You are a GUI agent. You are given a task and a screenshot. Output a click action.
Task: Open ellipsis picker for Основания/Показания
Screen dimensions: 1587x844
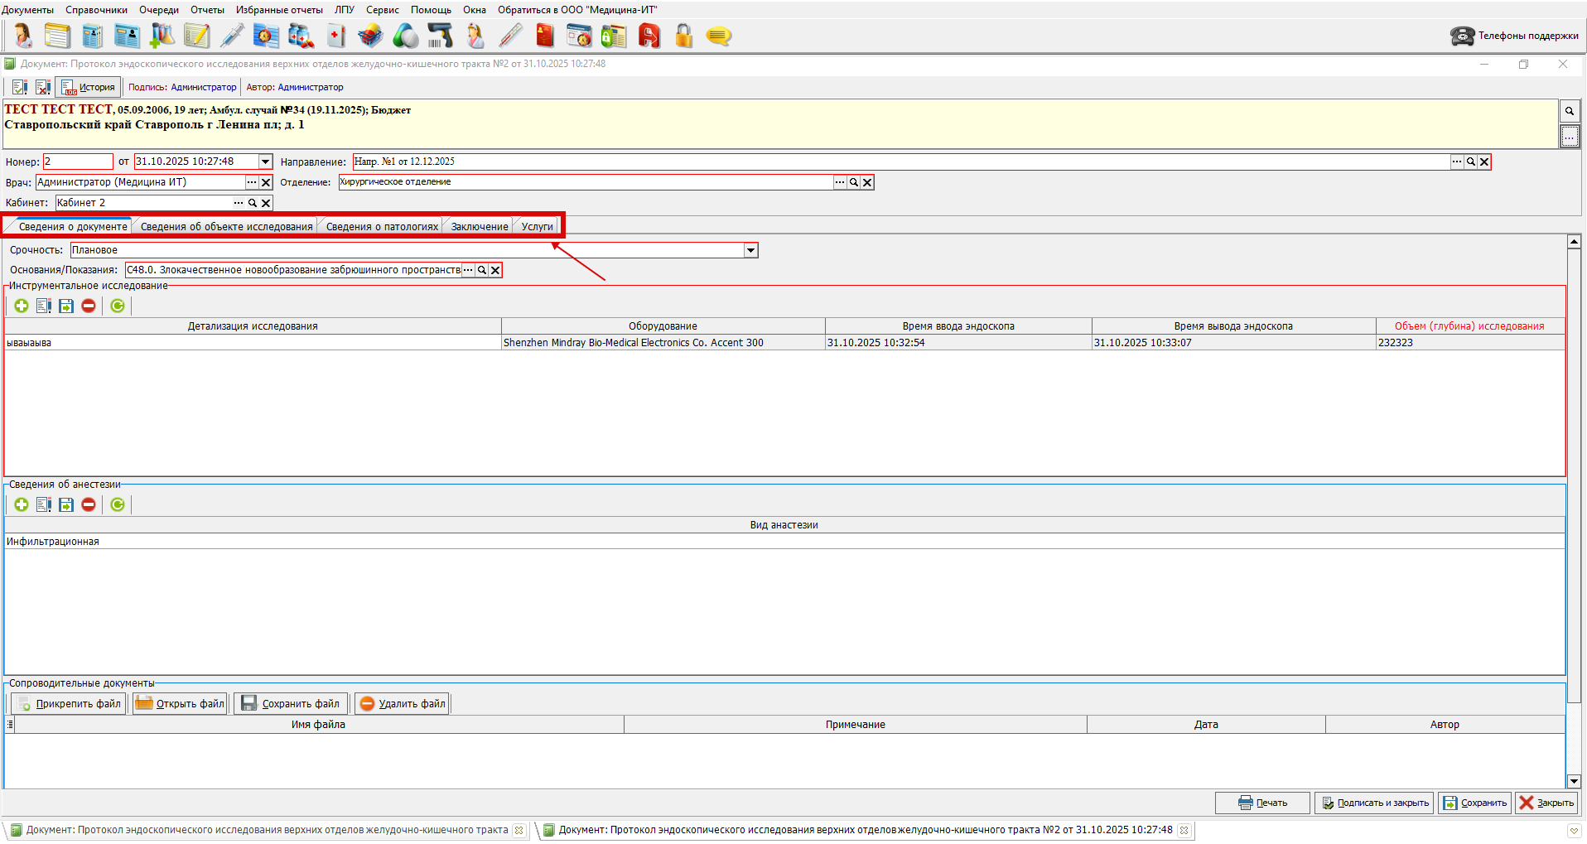click(x=468, y=270)
